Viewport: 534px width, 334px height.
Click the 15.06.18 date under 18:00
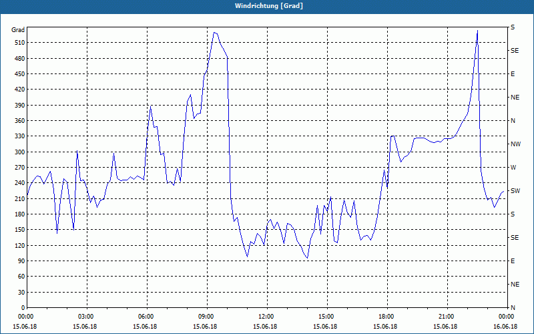click(386, 327)
